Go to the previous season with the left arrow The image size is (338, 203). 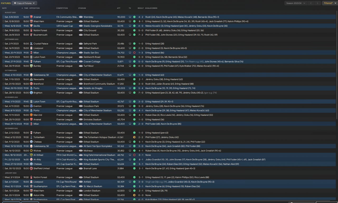(x=311, y=3)
